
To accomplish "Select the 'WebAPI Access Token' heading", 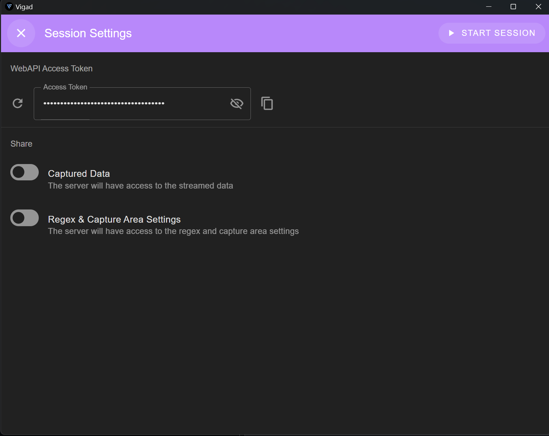I will [x=52, y=69].
